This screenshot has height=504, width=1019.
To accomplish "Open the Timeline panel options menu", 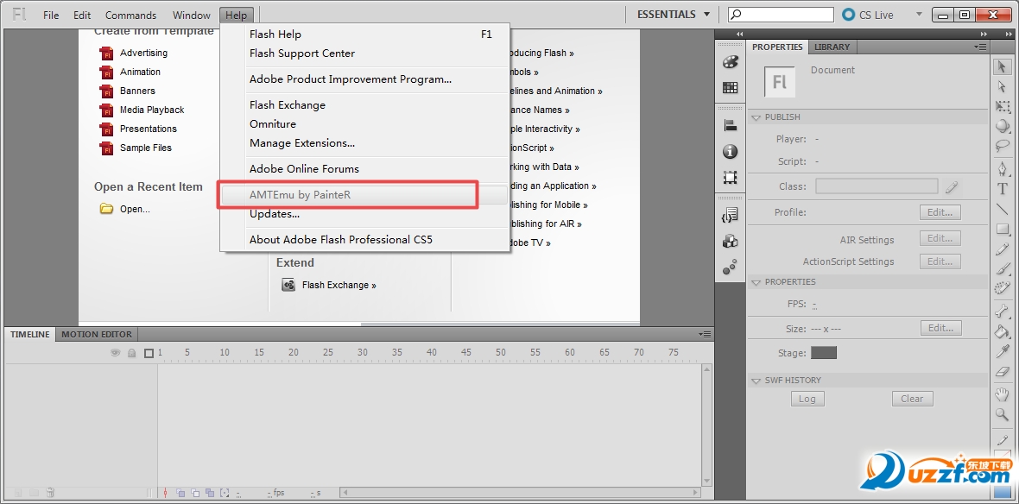I will 706,335.
